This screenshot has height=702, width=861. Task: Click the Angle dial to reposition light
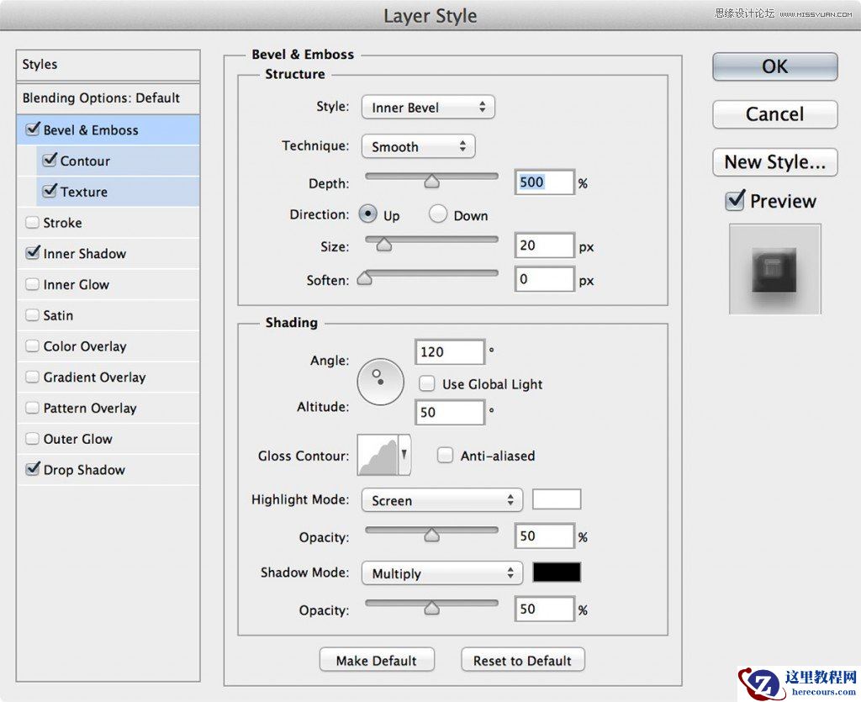pyautogui.click(x=380, y=380)
